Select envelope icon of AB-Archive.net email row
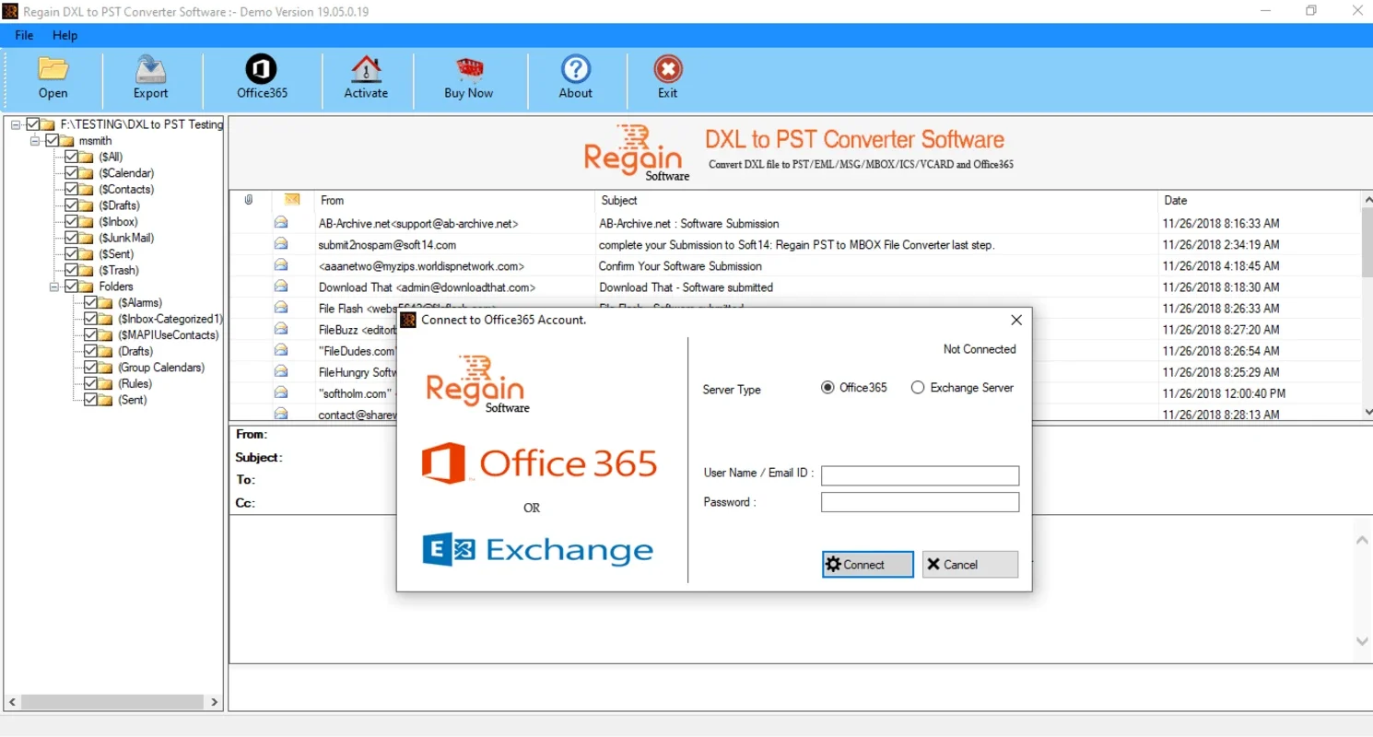The image size is (1373, 737). 281,223
